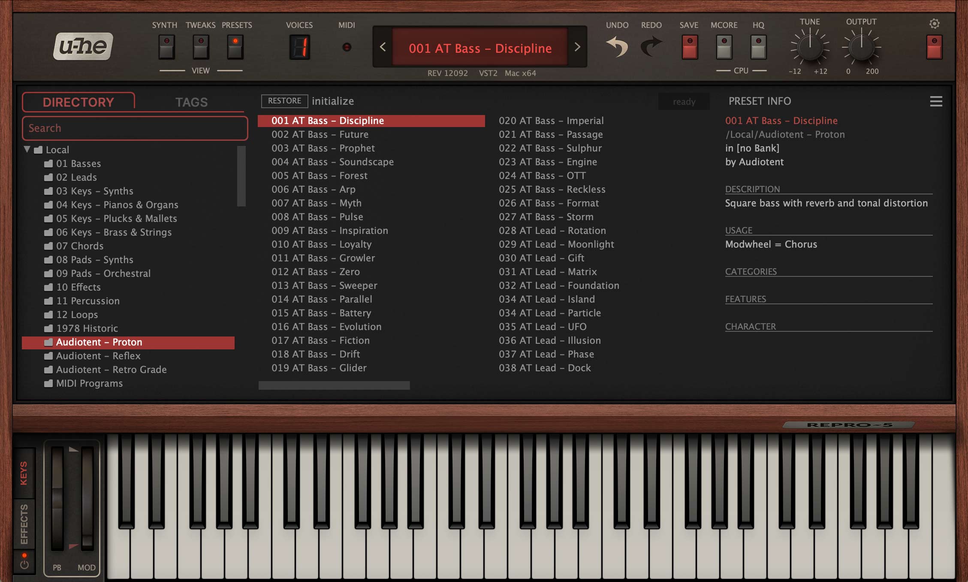Switch on the SYNTH view button
The height and width of the screenshot is (582, 968).
click(x=167, y=47)
